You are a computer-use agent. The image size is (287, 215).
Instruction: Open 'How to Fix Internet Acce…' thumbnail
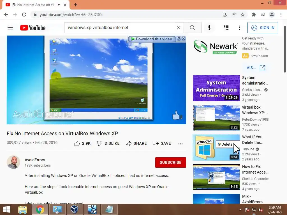click(216, 177)
